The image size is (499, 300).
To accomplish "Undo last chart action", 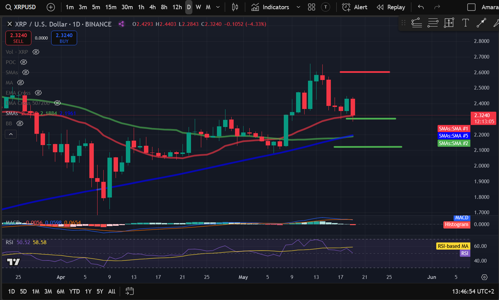I will pos(421,7).
